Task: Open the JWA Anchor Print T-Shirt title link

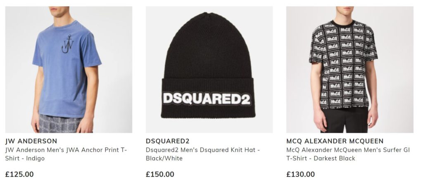Action: click(66, 154)
